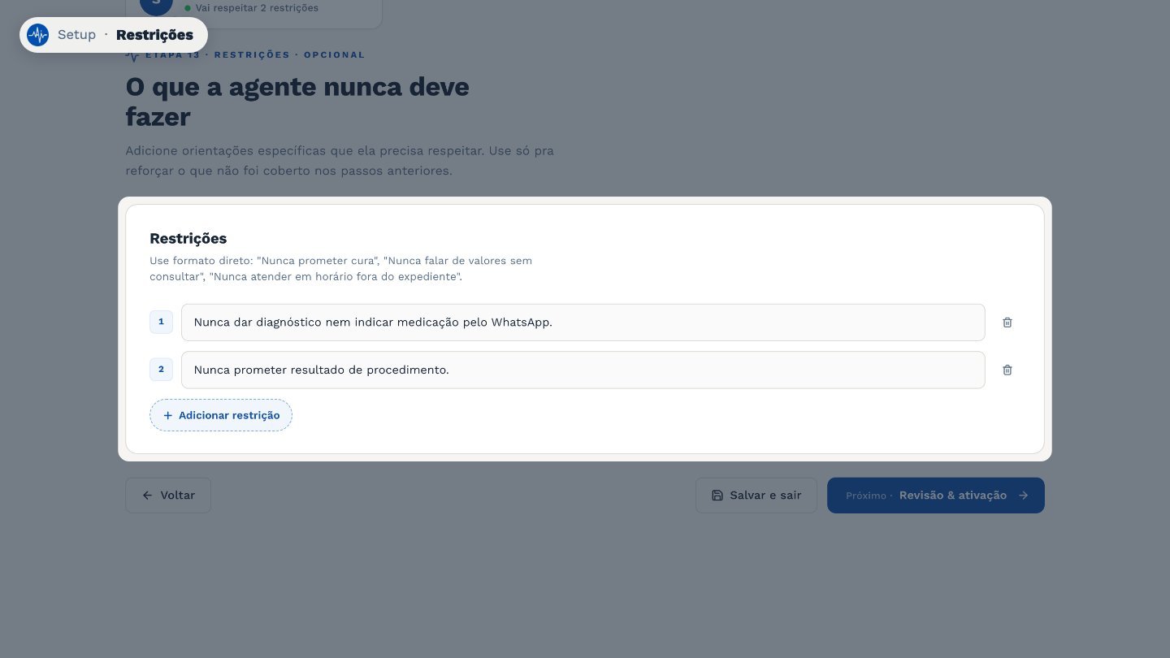Select the number 2 restriction badge
1170x658 pixels.
[x=161, y=370]
